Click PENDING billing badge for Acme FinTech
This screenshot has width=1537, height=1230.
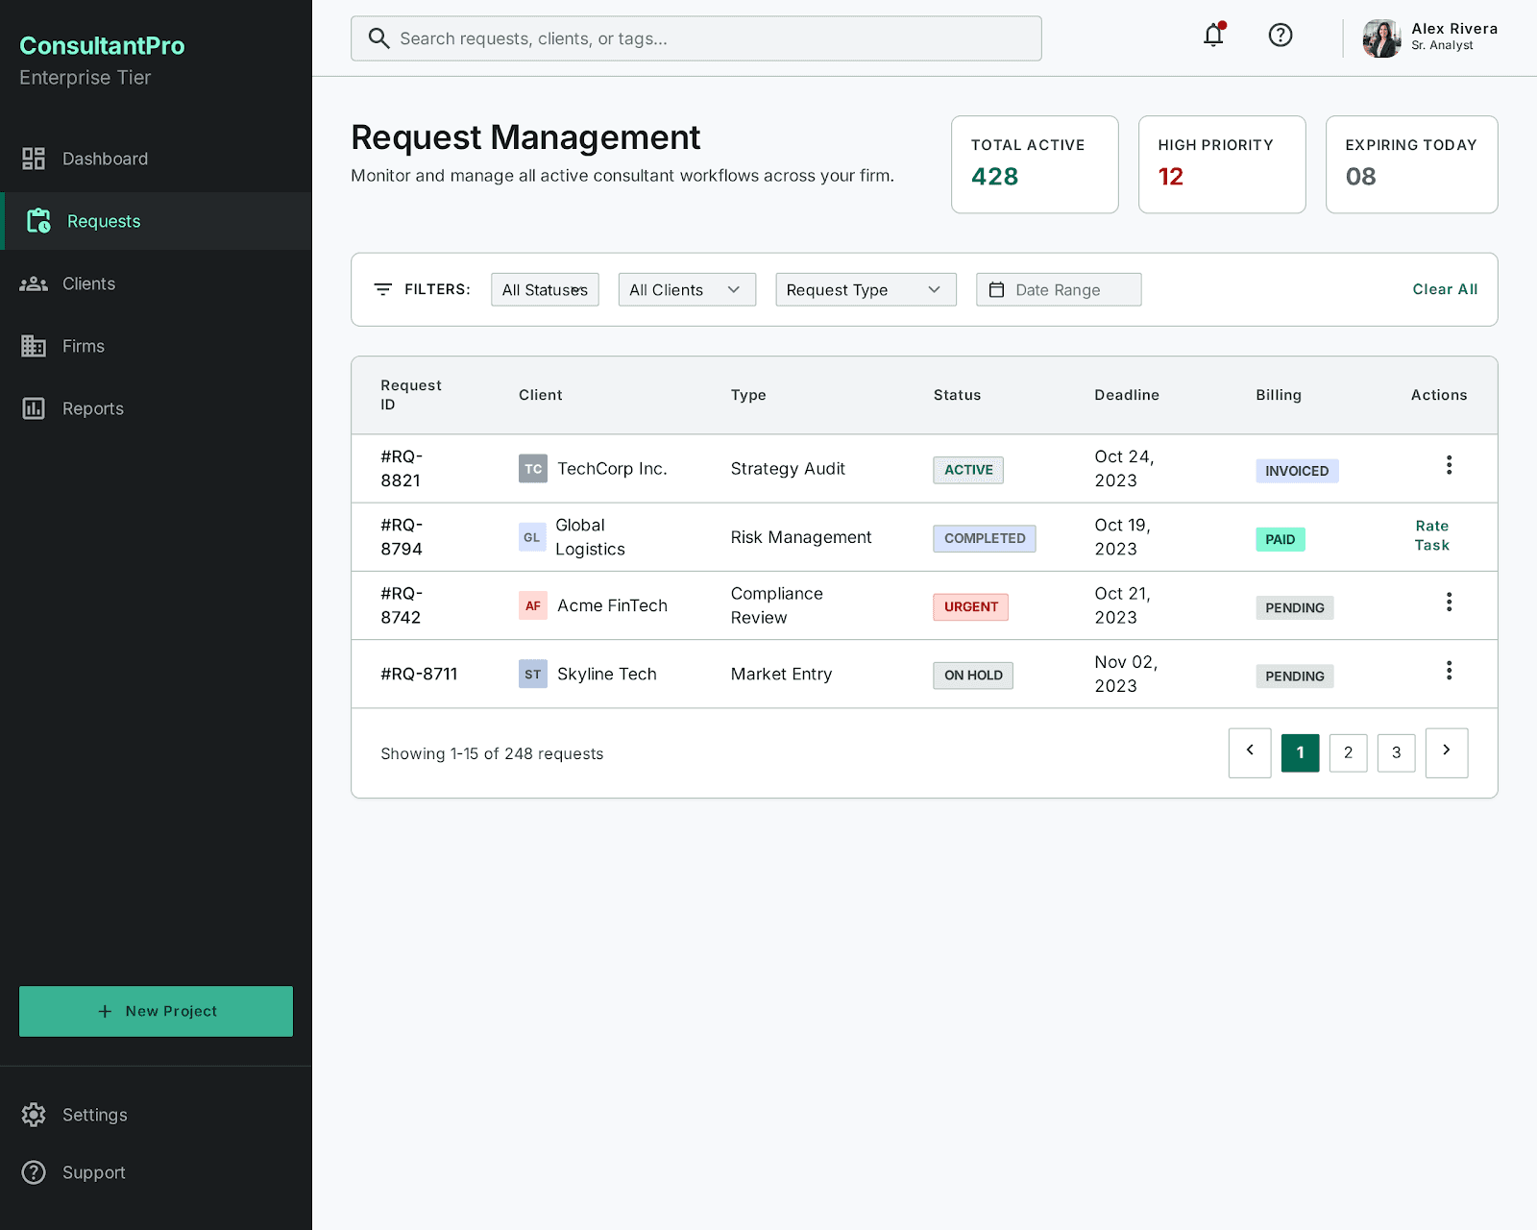1294,607
